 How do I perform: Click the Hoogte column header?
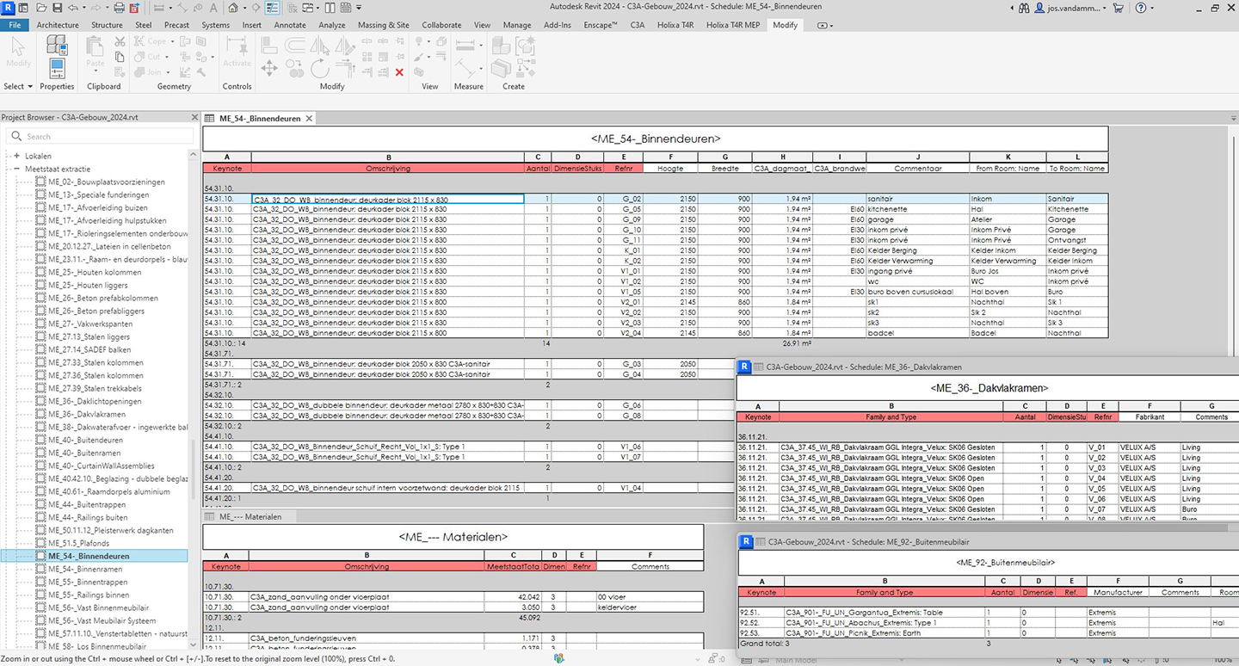[x=670, y=168]
